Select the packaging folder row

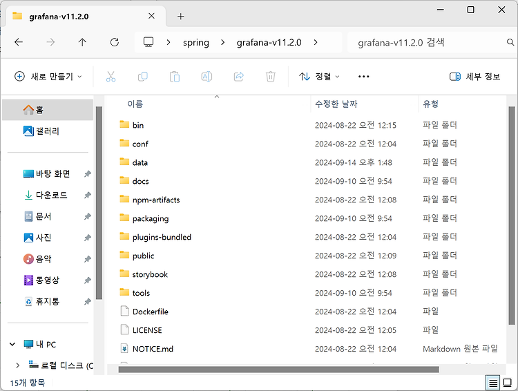pos(307,218)
